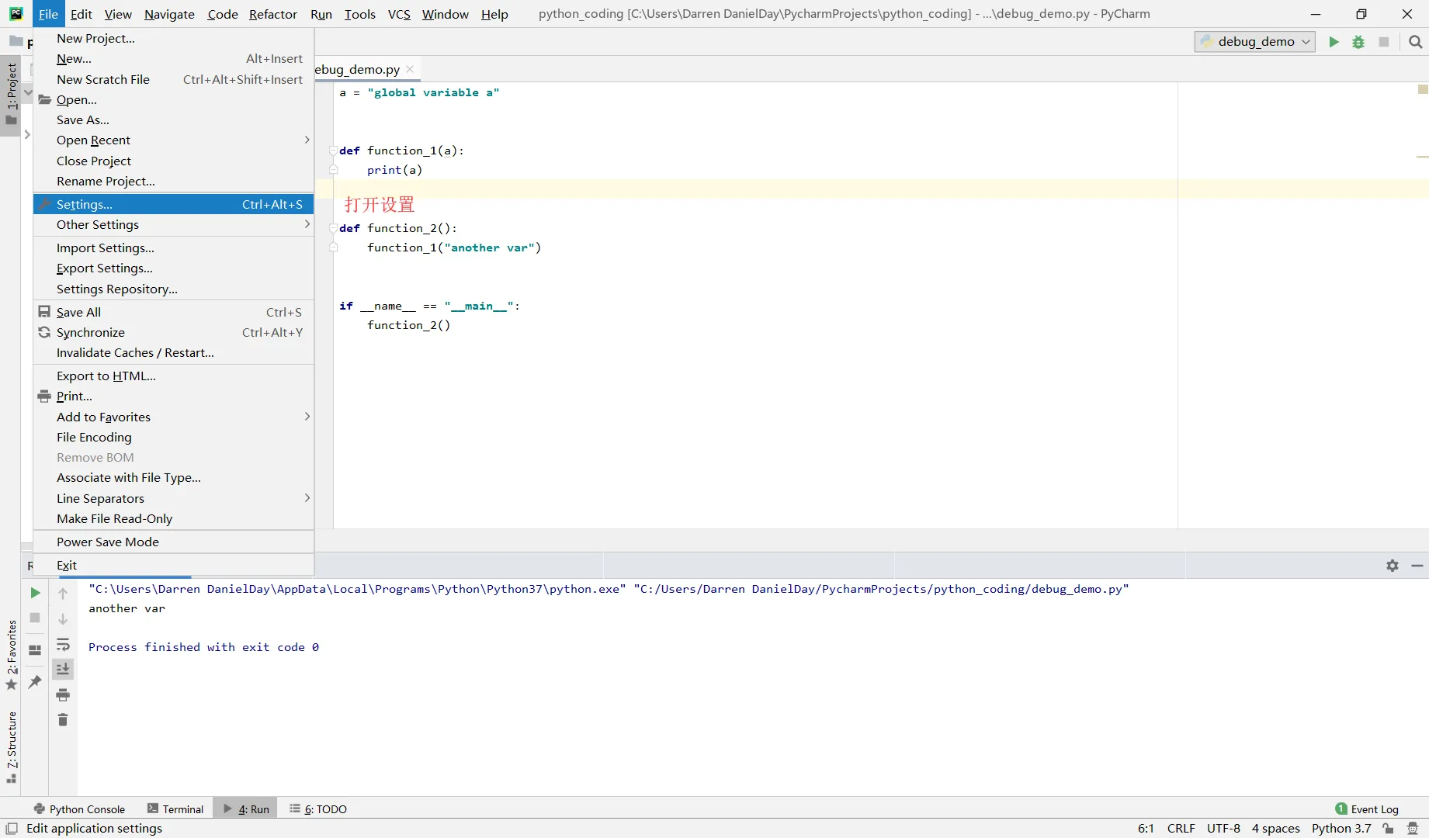The height and width of the screenshot is (838, 1429).
Task: Select Make File Read-Only
Action: 174,518
